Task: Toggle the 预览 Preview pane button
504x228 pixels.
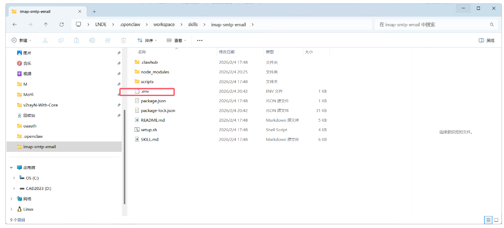Action: (487, 41)
